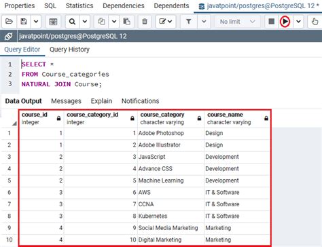The image size is (322, 247).
Task: Click the Stop square button
Action: click(x=271, y=22)
